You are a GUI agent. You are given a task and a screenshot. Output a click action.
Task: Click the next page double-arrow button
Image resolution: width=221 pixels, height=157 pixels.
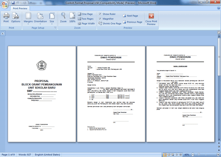[x=219, y=150]
